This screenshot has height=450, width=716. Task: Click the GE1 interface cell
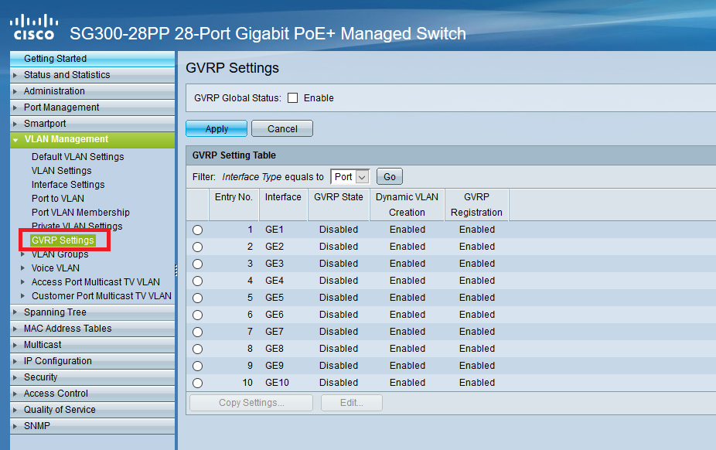click(274, 230)
